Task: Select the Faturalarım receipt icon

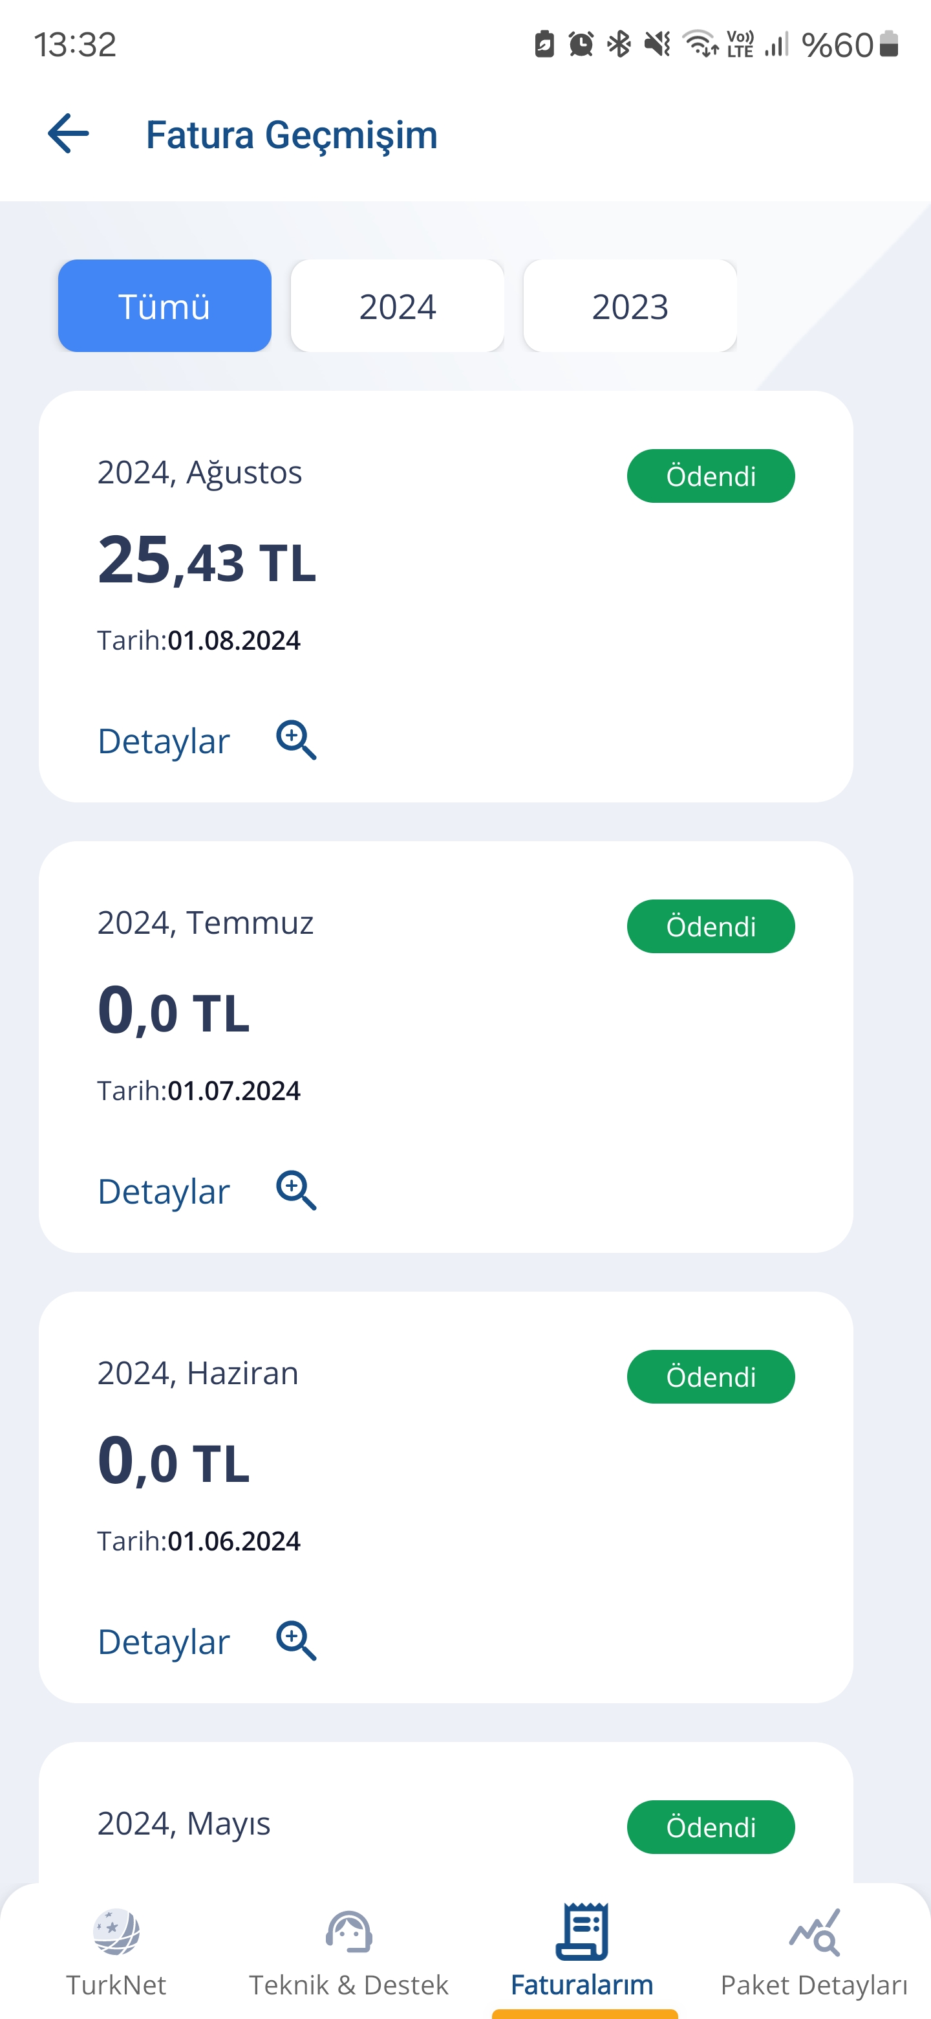Action: click(x=582, y=1931)
